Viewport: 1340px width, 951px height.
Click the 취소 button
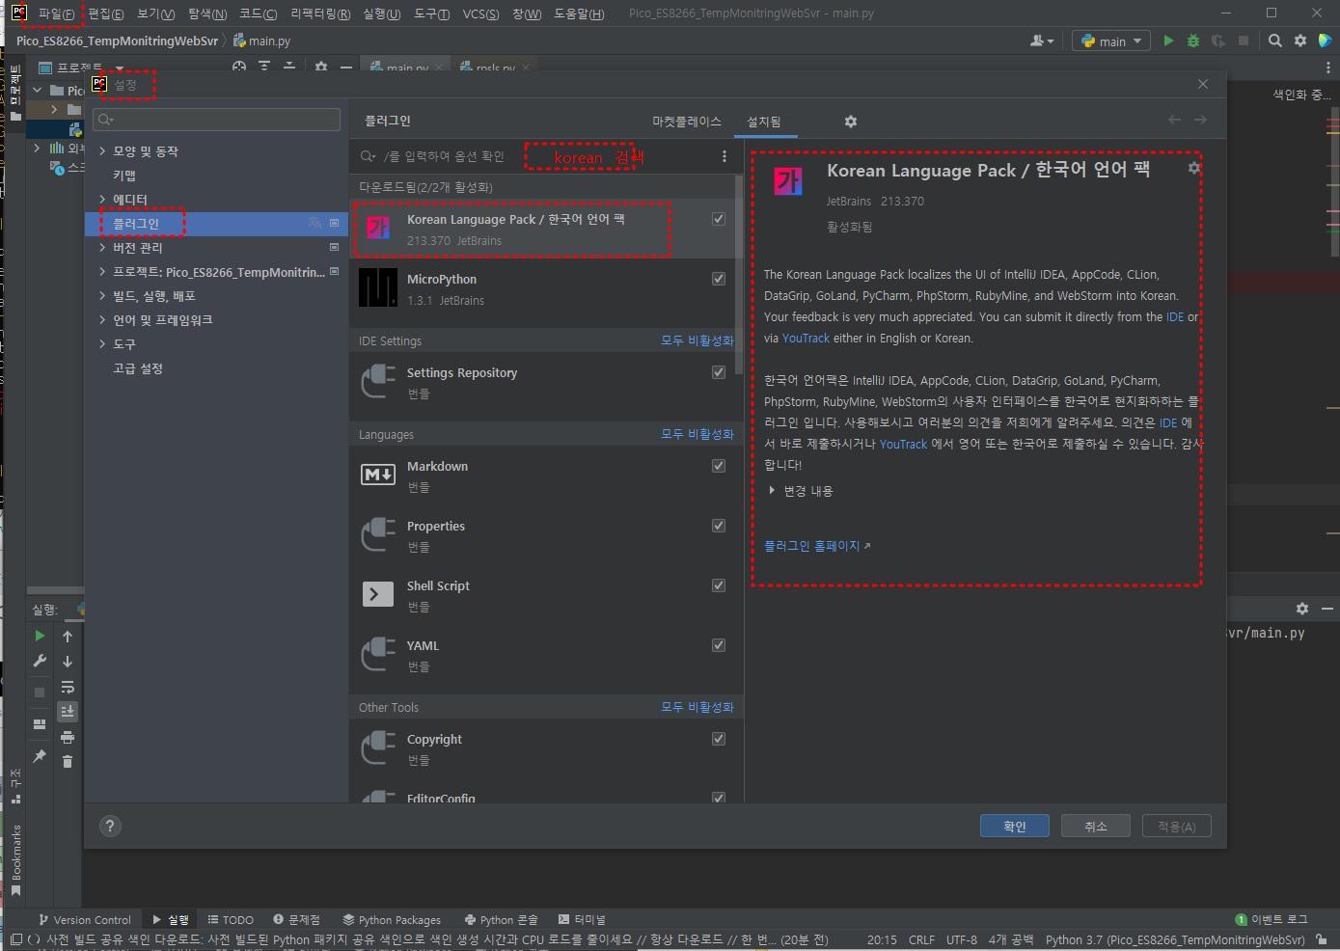pos(1096,827)
